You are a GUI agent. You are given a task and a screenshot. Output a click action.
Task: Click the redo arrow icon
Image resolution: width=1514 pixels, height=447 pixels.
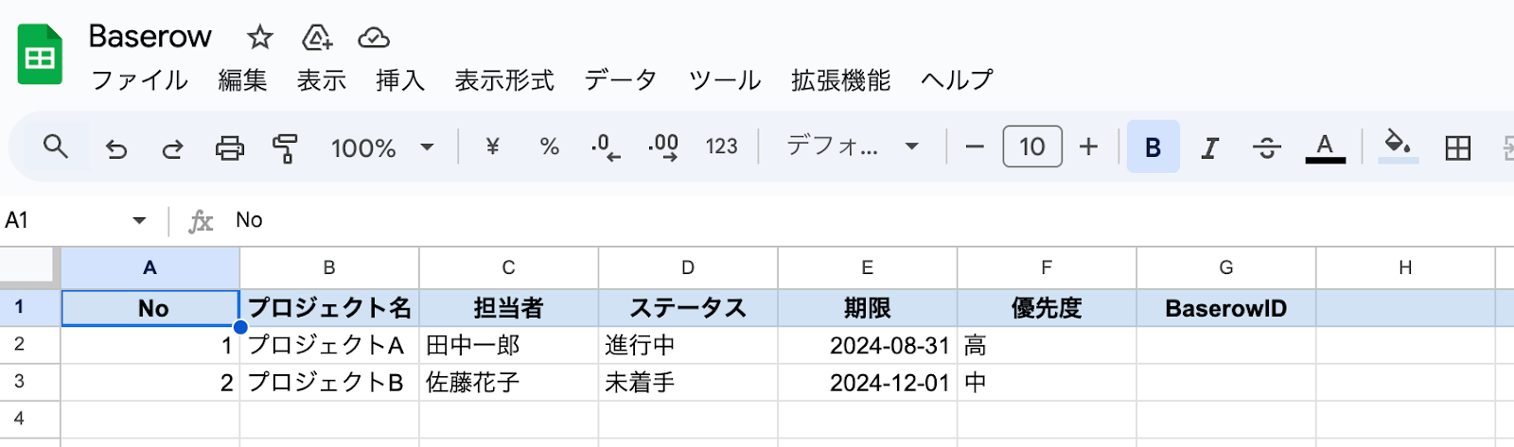(172, 147)
